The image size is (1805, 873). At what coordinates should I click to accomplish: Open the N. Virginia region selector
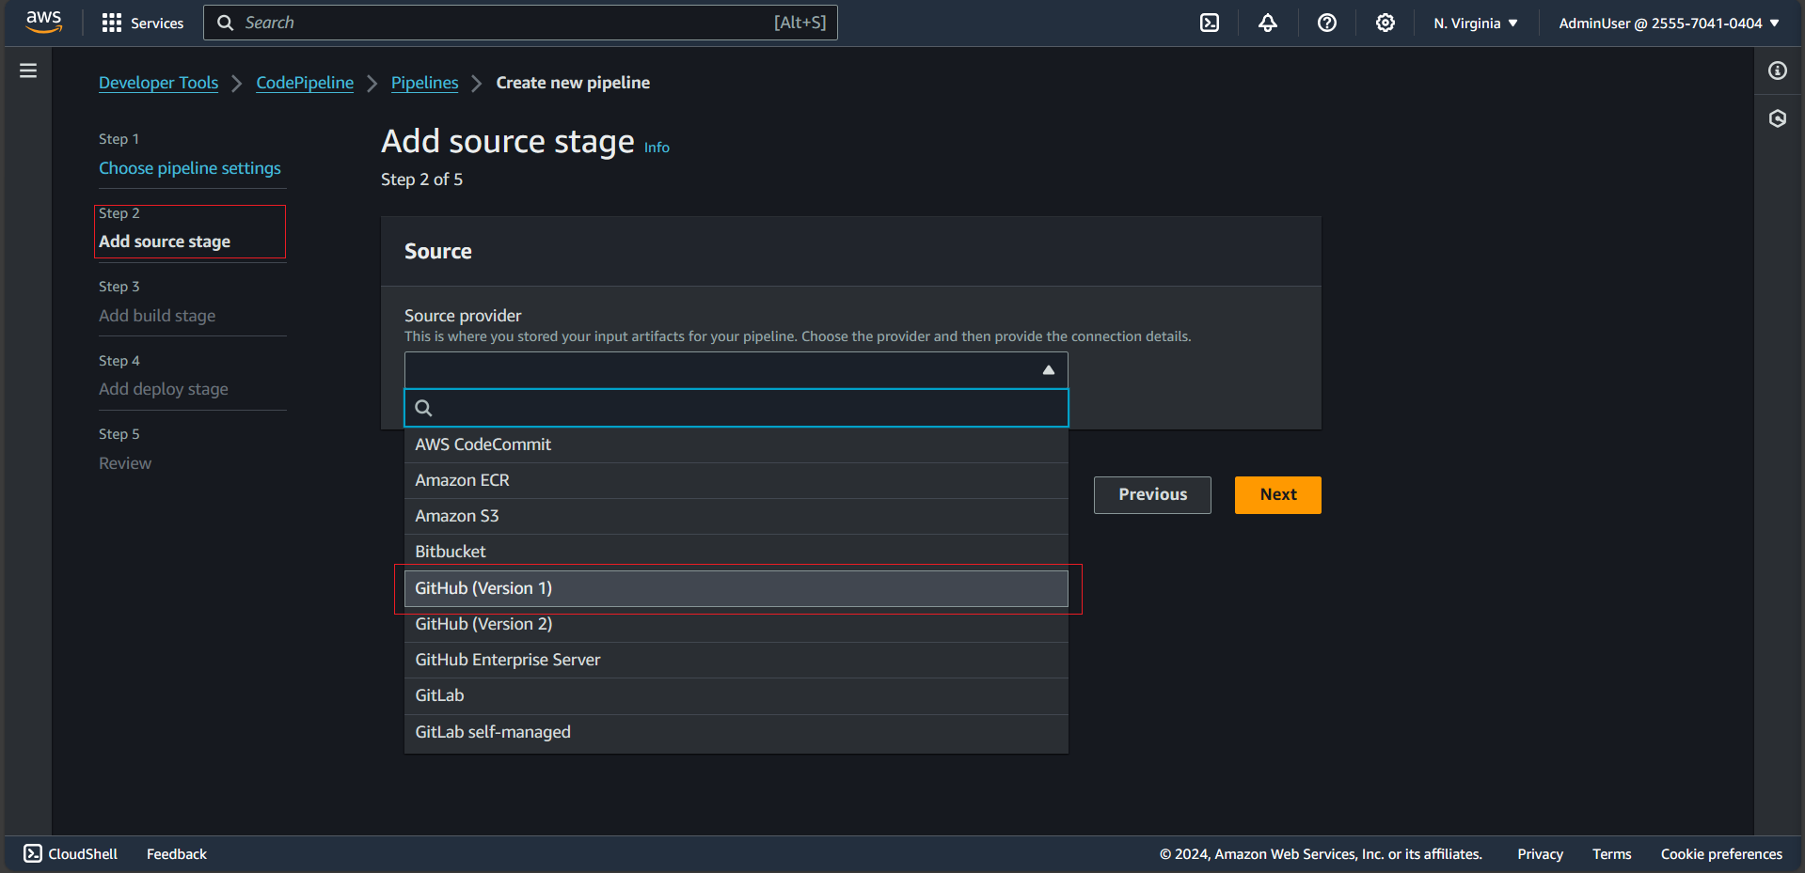(x=1476, y=23)
